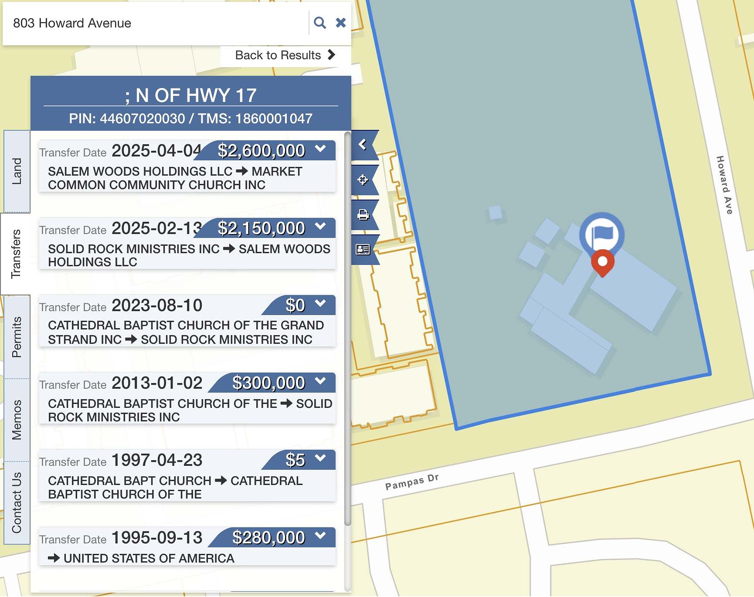754x597 pixels.
Task: Click the printer icon
Action: tap(363, 214)
